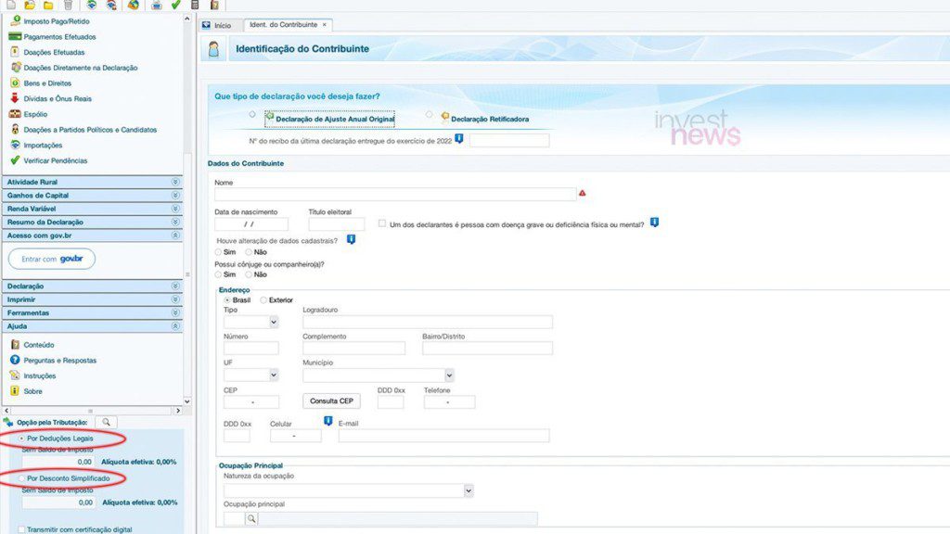Click the open folder toolbar icon
Image resolution: width=950 pixels, height=534 pixels.
point(29,5)
